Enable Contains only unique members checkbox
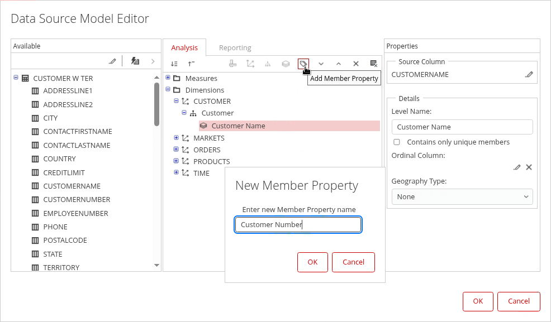The image size is (551, 322). click(397, 142)
